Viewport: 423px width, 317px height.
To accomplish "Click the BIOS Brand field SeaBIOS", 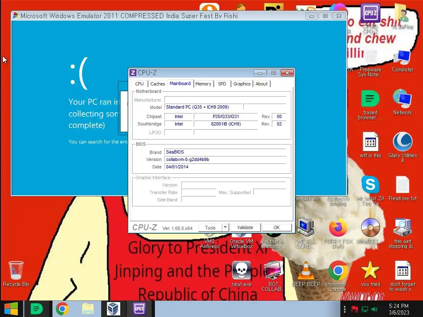I will pos(225,152).
